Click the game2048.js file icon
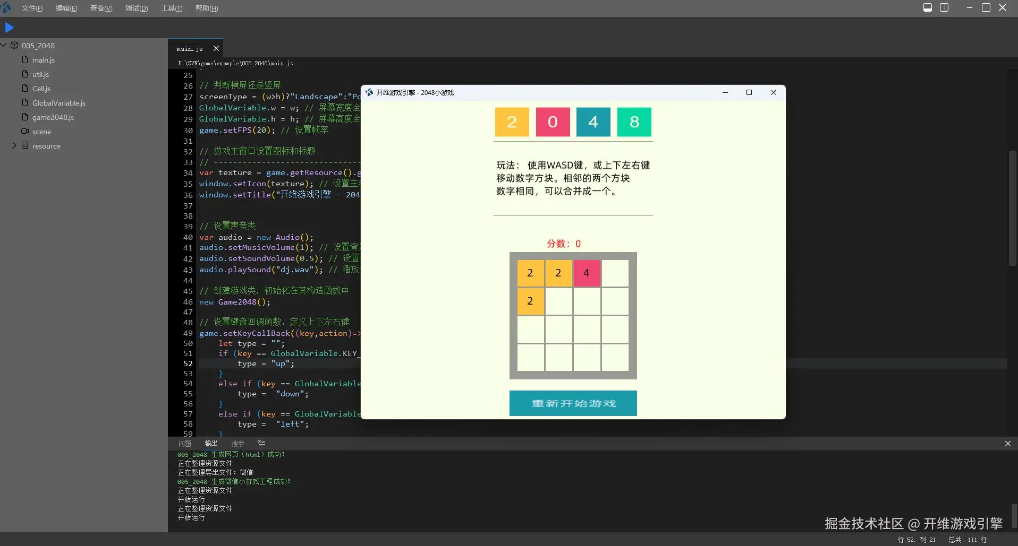 [25, 117]
